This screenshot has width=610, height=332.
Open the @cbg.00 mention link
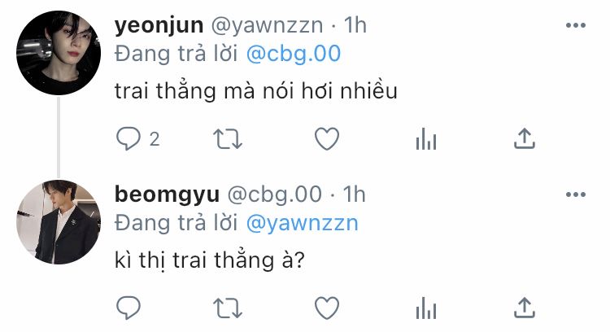294,54
